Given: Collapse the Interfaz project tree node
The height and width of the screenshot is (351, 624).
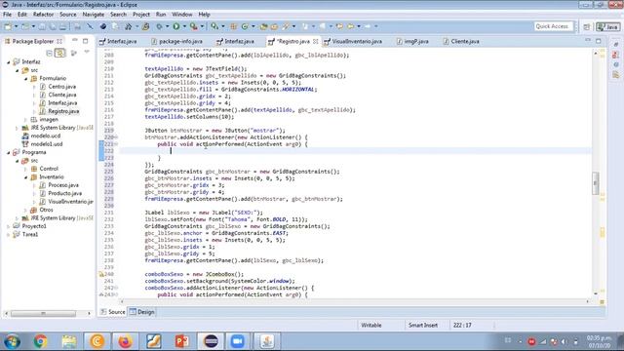Looking at the screenshot, I should point(9,62).
